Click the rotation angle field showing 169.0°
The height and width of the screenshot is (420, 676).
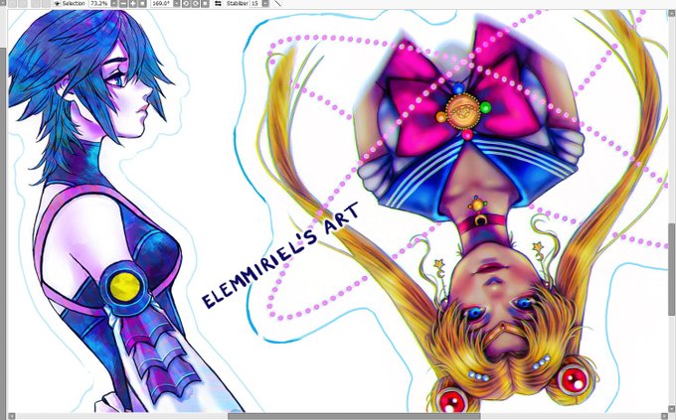(x=161, y=3)
